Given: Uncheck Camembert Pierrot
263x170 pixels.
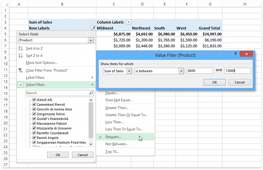Looking at the screenshot, I should coord(34,104).
